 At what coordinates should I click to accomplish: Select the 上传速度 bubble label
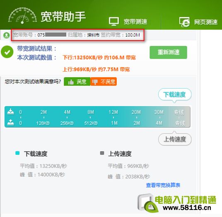click(175, 139)
